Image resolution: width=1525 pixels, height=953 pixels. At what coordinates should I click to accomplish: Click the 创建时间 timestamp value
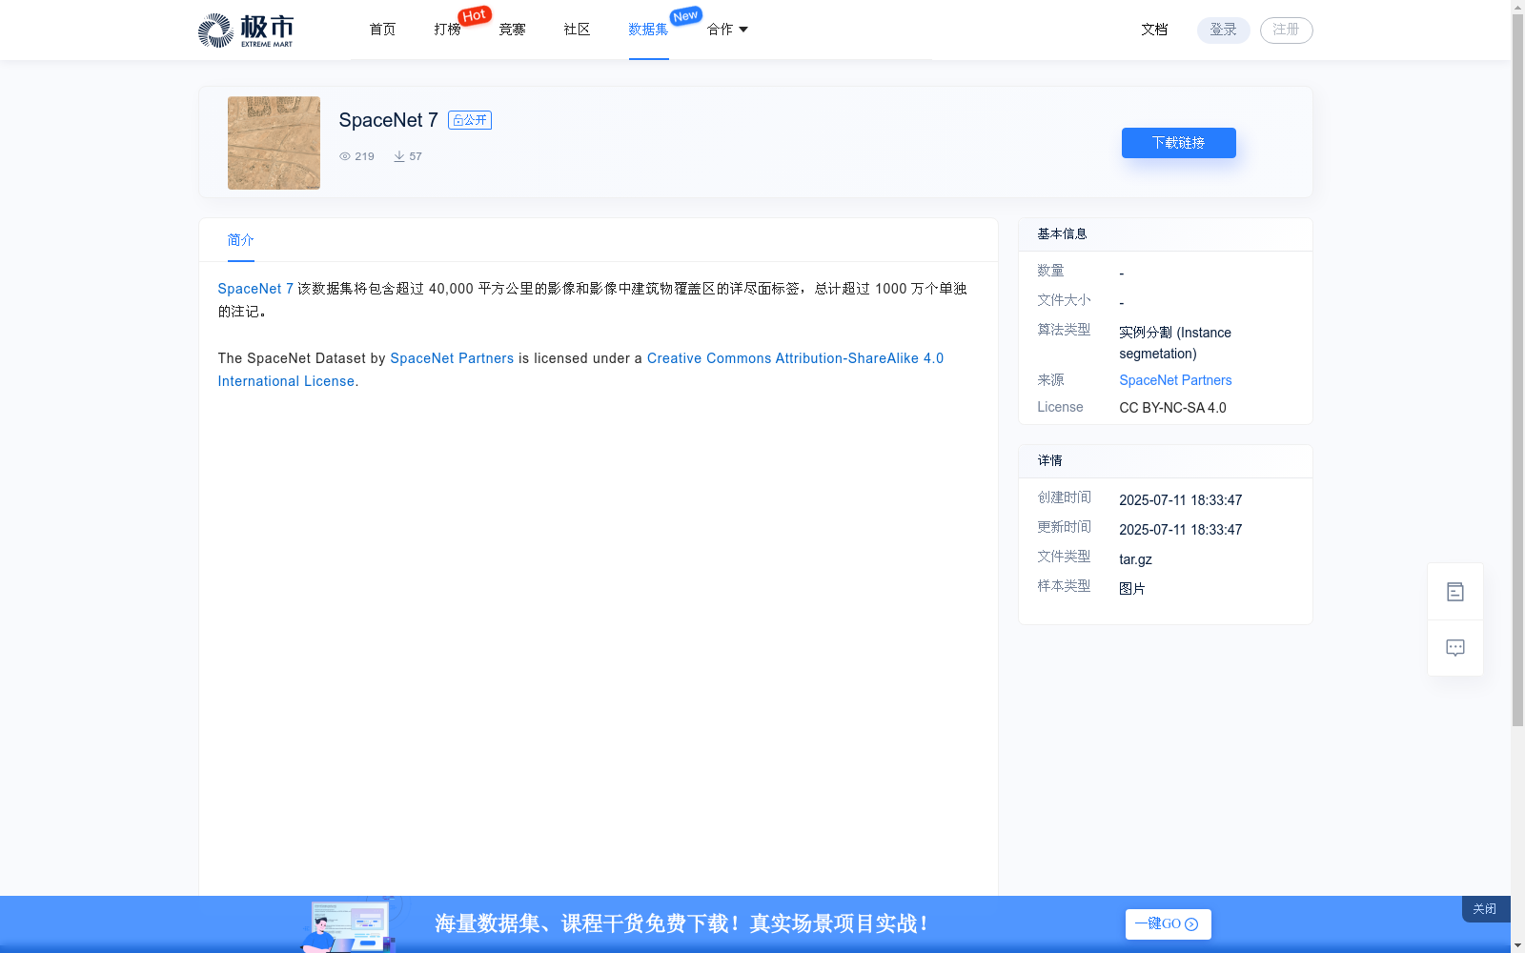pyautogui.click(x=1180, y=500)
